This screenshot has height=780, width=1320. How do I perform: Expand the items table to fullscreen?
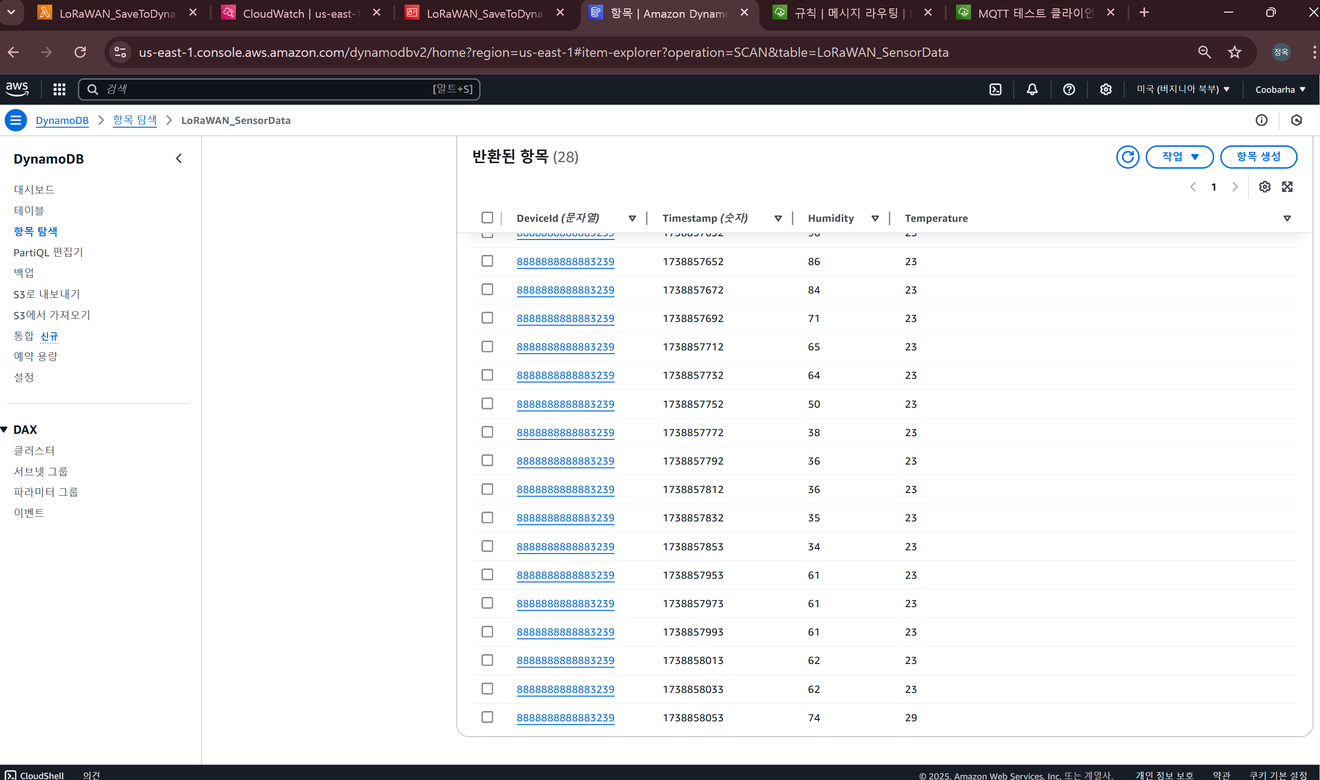point(1287,186)
